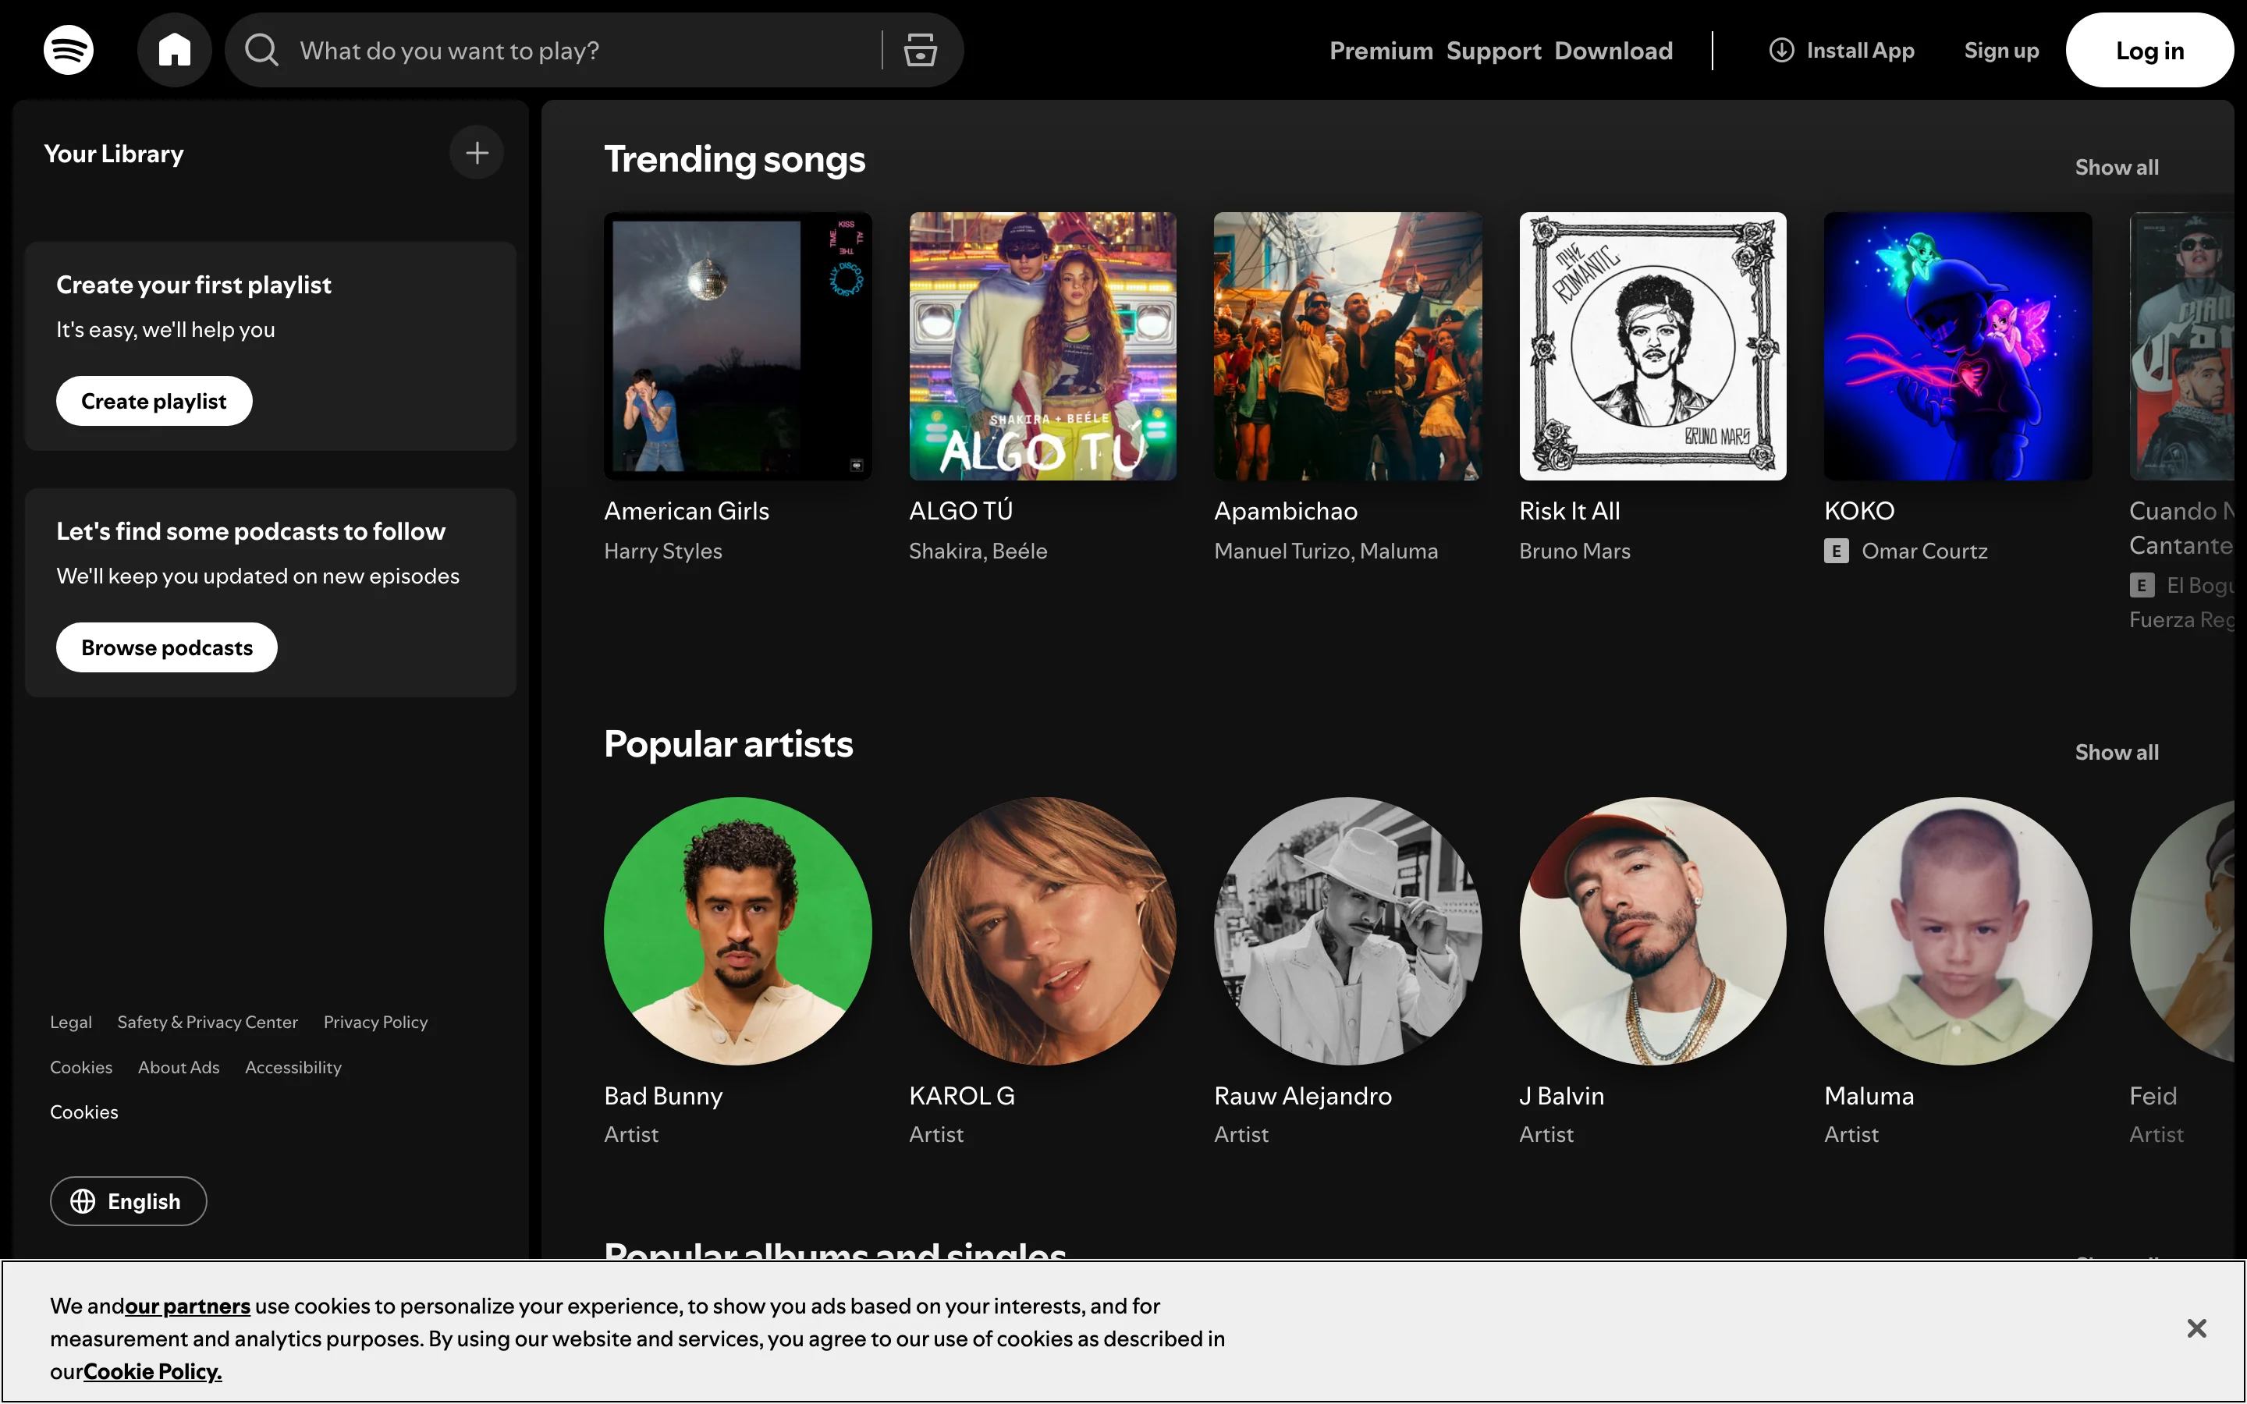The height and width of the screenshot is (1404, 2247).
Task: Click the globe icon next to English
Action: [83, 1200]
